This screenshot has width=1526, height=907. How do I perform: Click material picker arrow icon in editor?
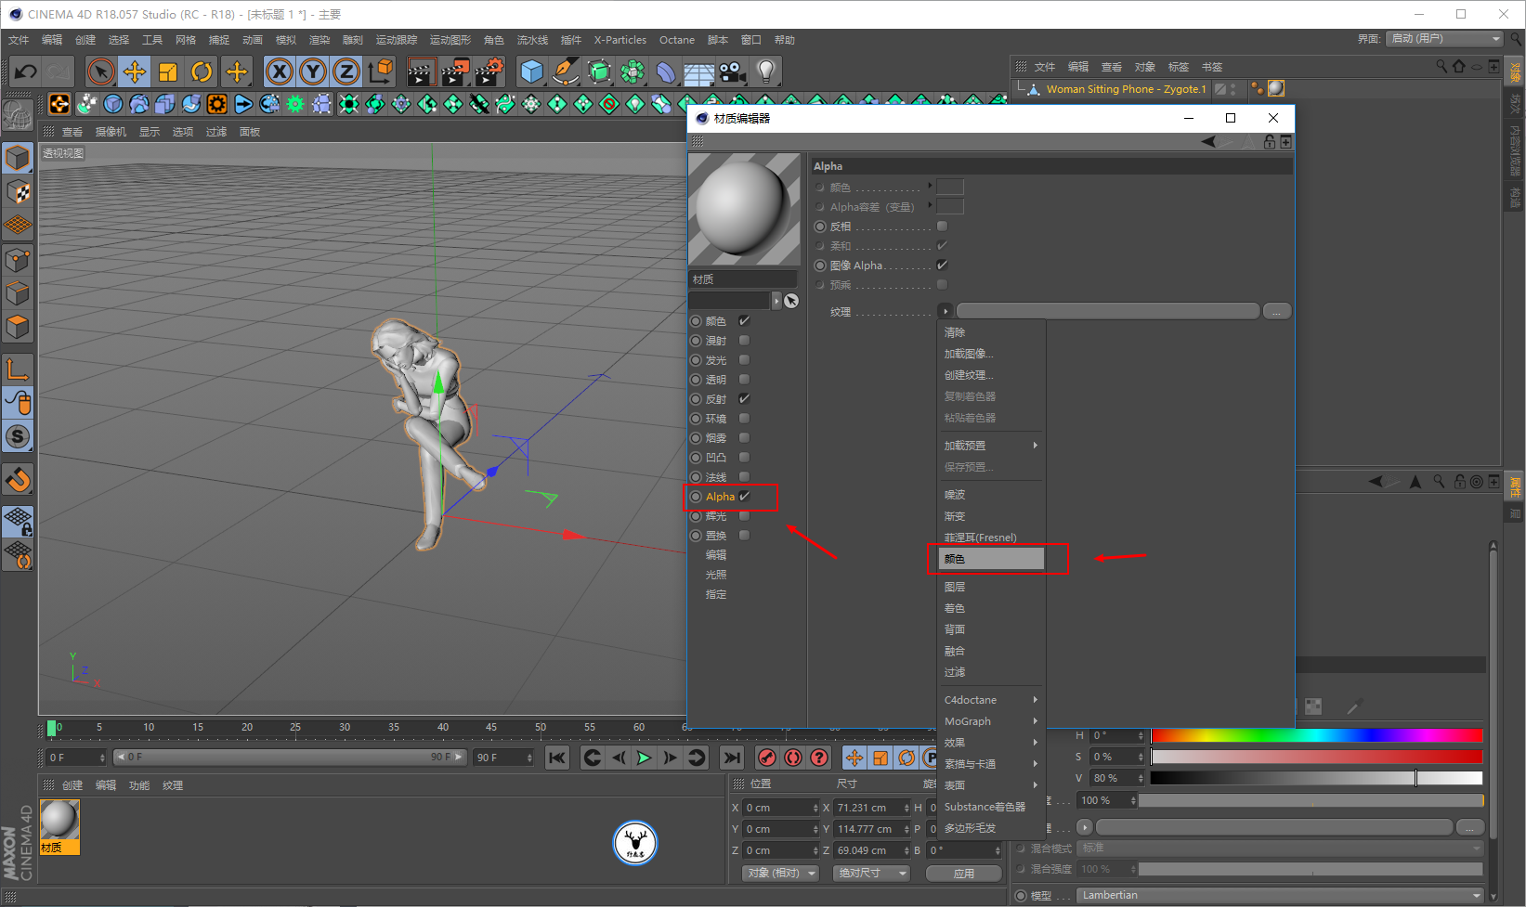coord(791,301)
